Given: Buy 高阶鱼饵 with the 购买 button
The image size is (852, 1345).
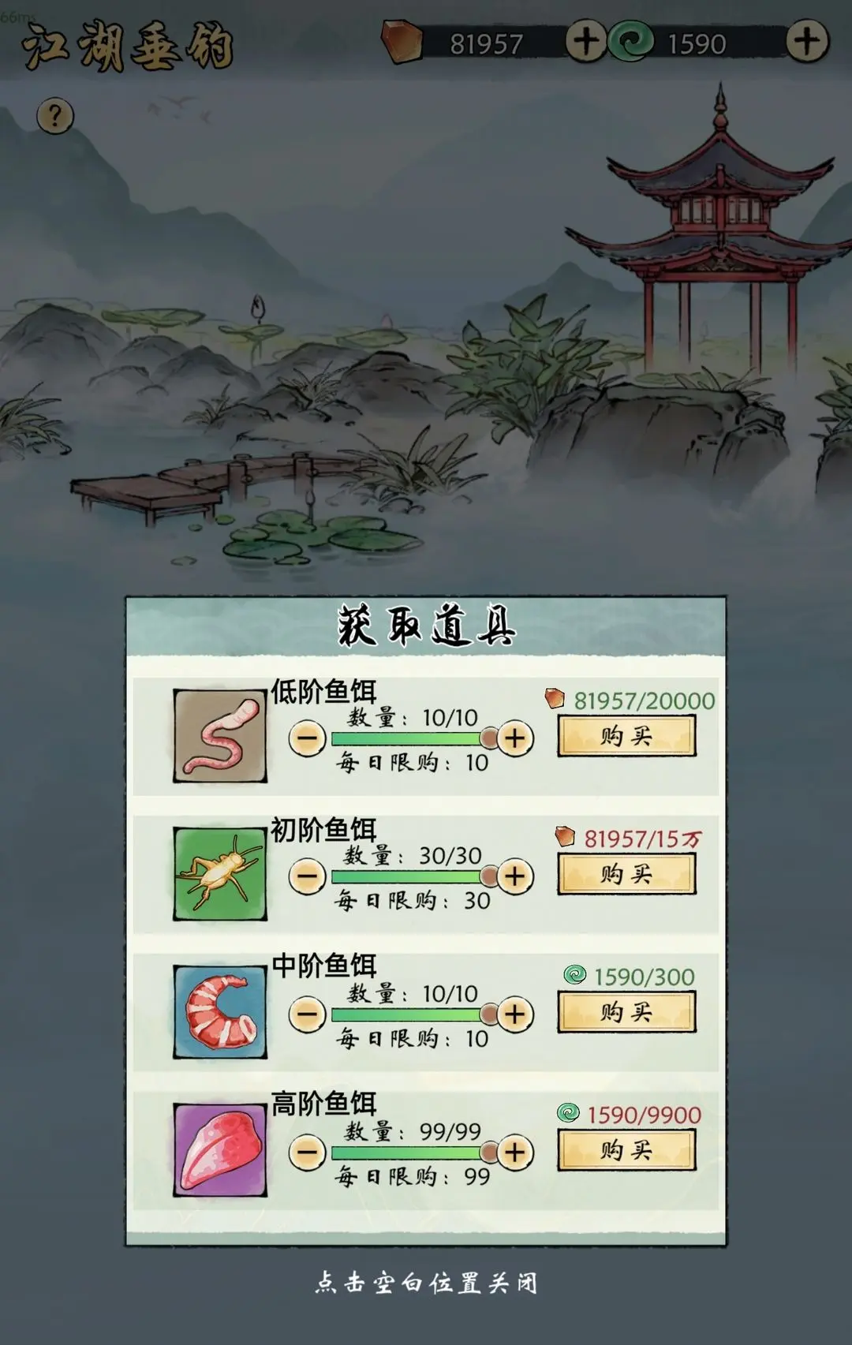Looking at the screenshot, I should tap(626, 1150).
